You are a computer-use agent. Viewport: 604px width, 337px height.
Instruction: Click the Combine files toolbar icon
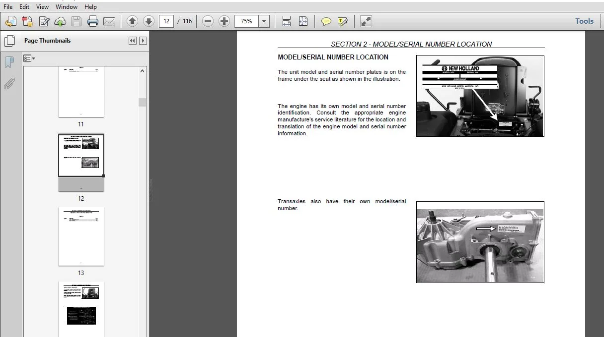[x=27, y=21]
